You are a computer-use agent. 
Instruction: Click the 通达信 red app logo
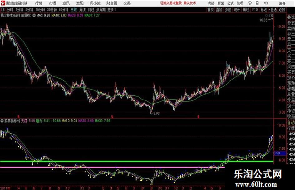point(2,3)
